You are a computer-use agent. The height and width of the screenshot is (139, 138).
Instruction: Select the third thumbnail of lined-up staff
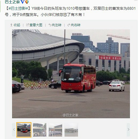[55, 130]
